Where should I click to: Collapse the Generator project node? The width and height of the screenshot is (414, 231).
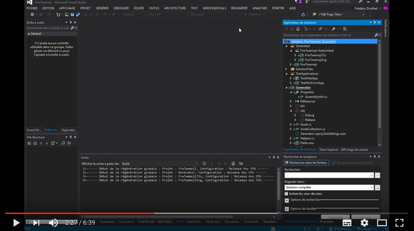[286, 88]
